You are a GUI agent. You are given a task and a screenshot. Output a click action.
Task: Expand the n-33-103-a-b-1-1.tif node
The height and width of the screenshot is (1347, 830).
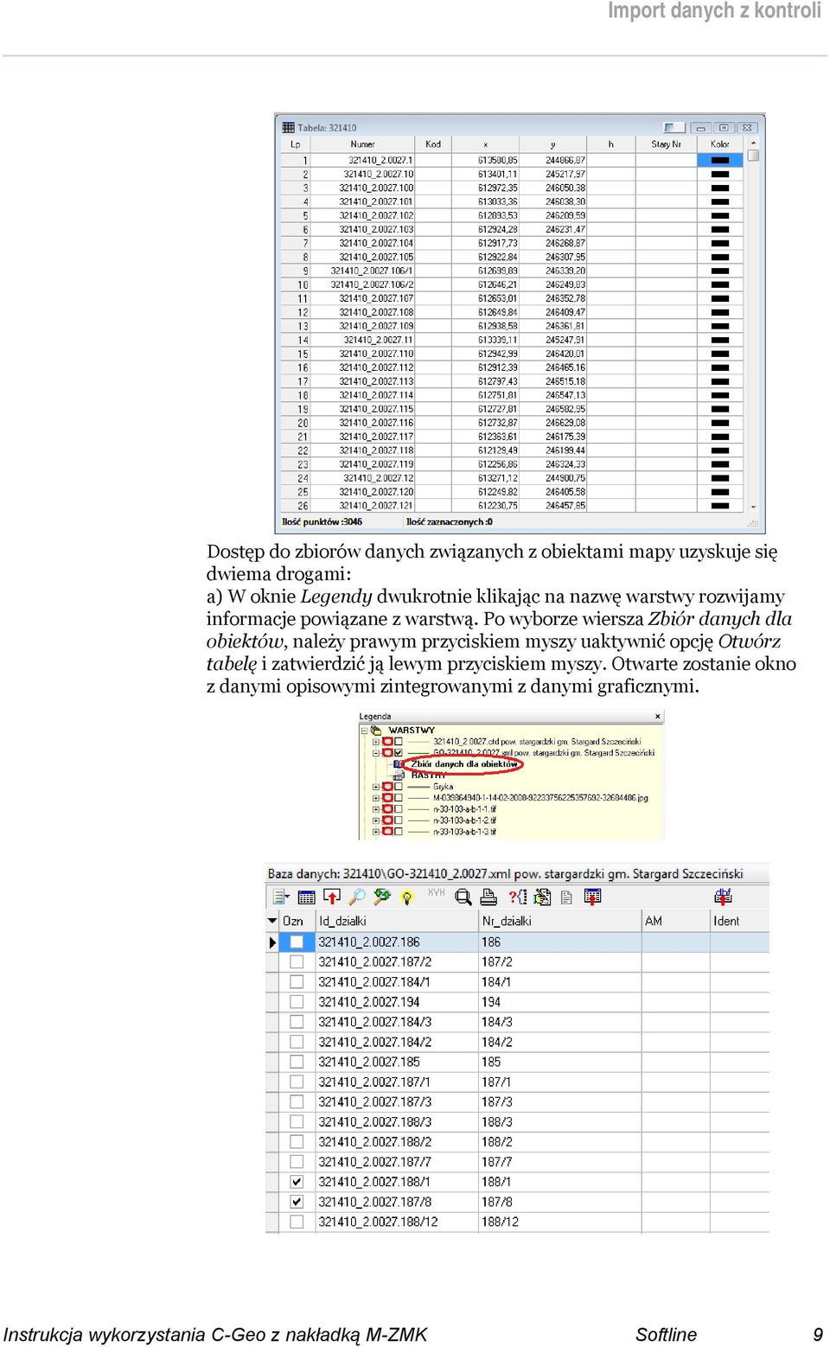pos(376,809)
